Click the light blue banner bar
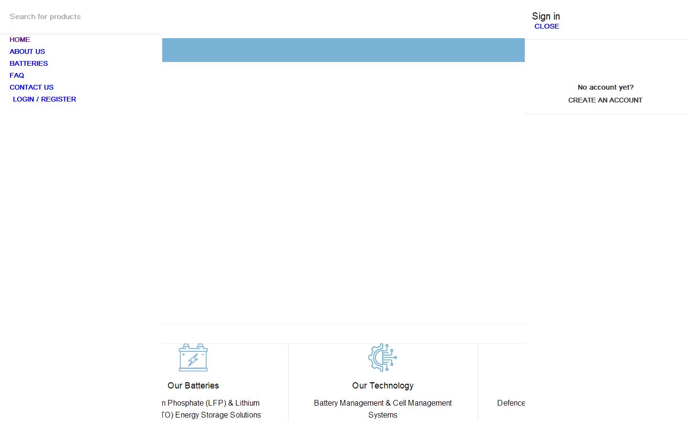This screenshot has width=687, height=429. click(x=343, y=50)
